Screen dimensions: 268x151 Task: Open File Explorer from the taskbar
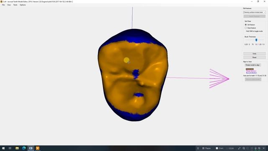pyautogui.click(x=17, y=148)
